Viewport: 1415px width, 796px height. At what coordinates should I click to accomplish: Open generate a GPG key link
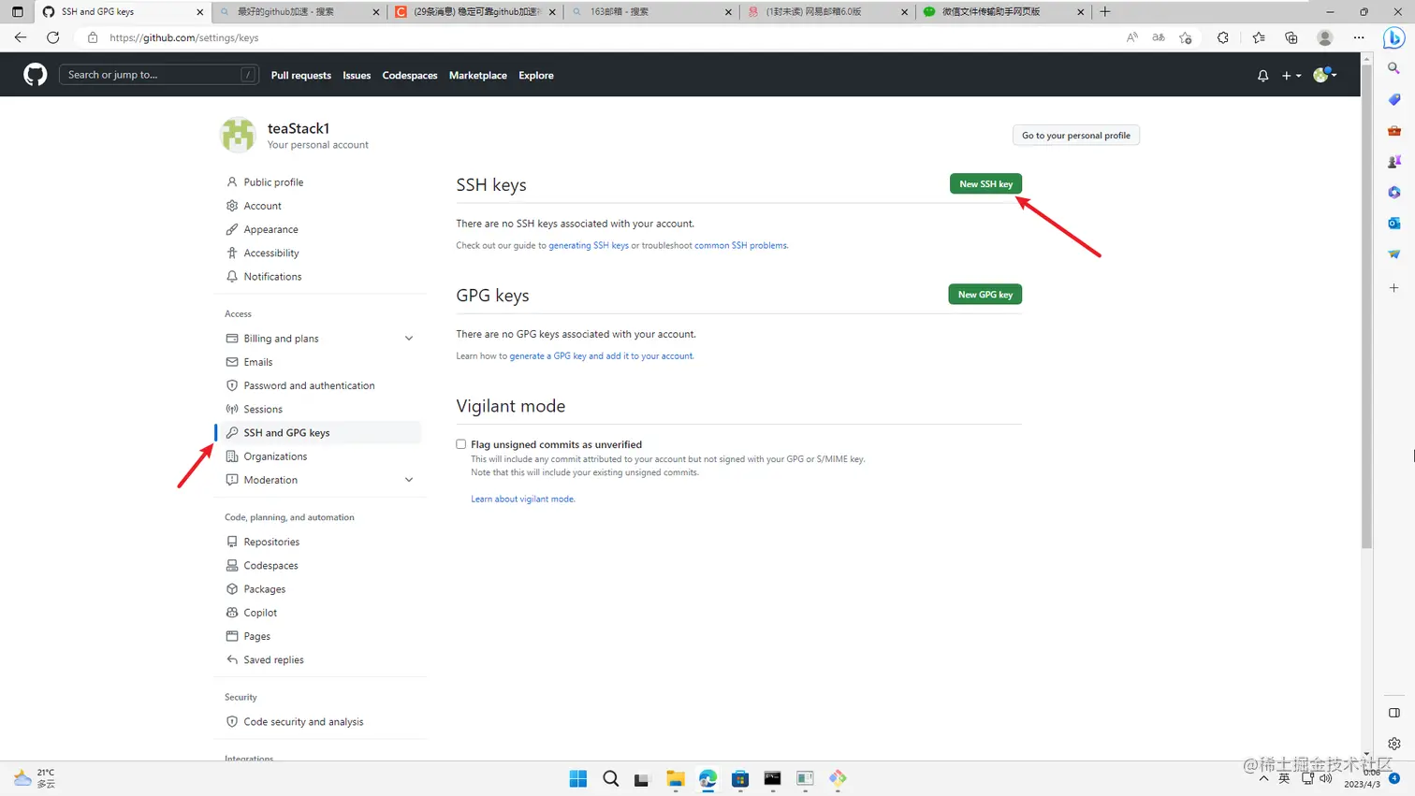click(x=602, y=356)
